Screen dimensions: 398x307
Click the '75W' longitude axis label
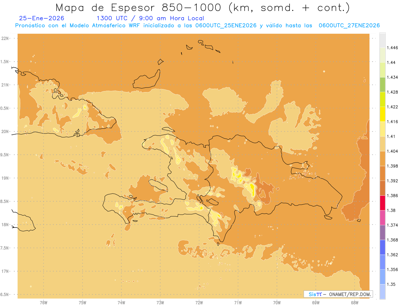pos(83,302)
